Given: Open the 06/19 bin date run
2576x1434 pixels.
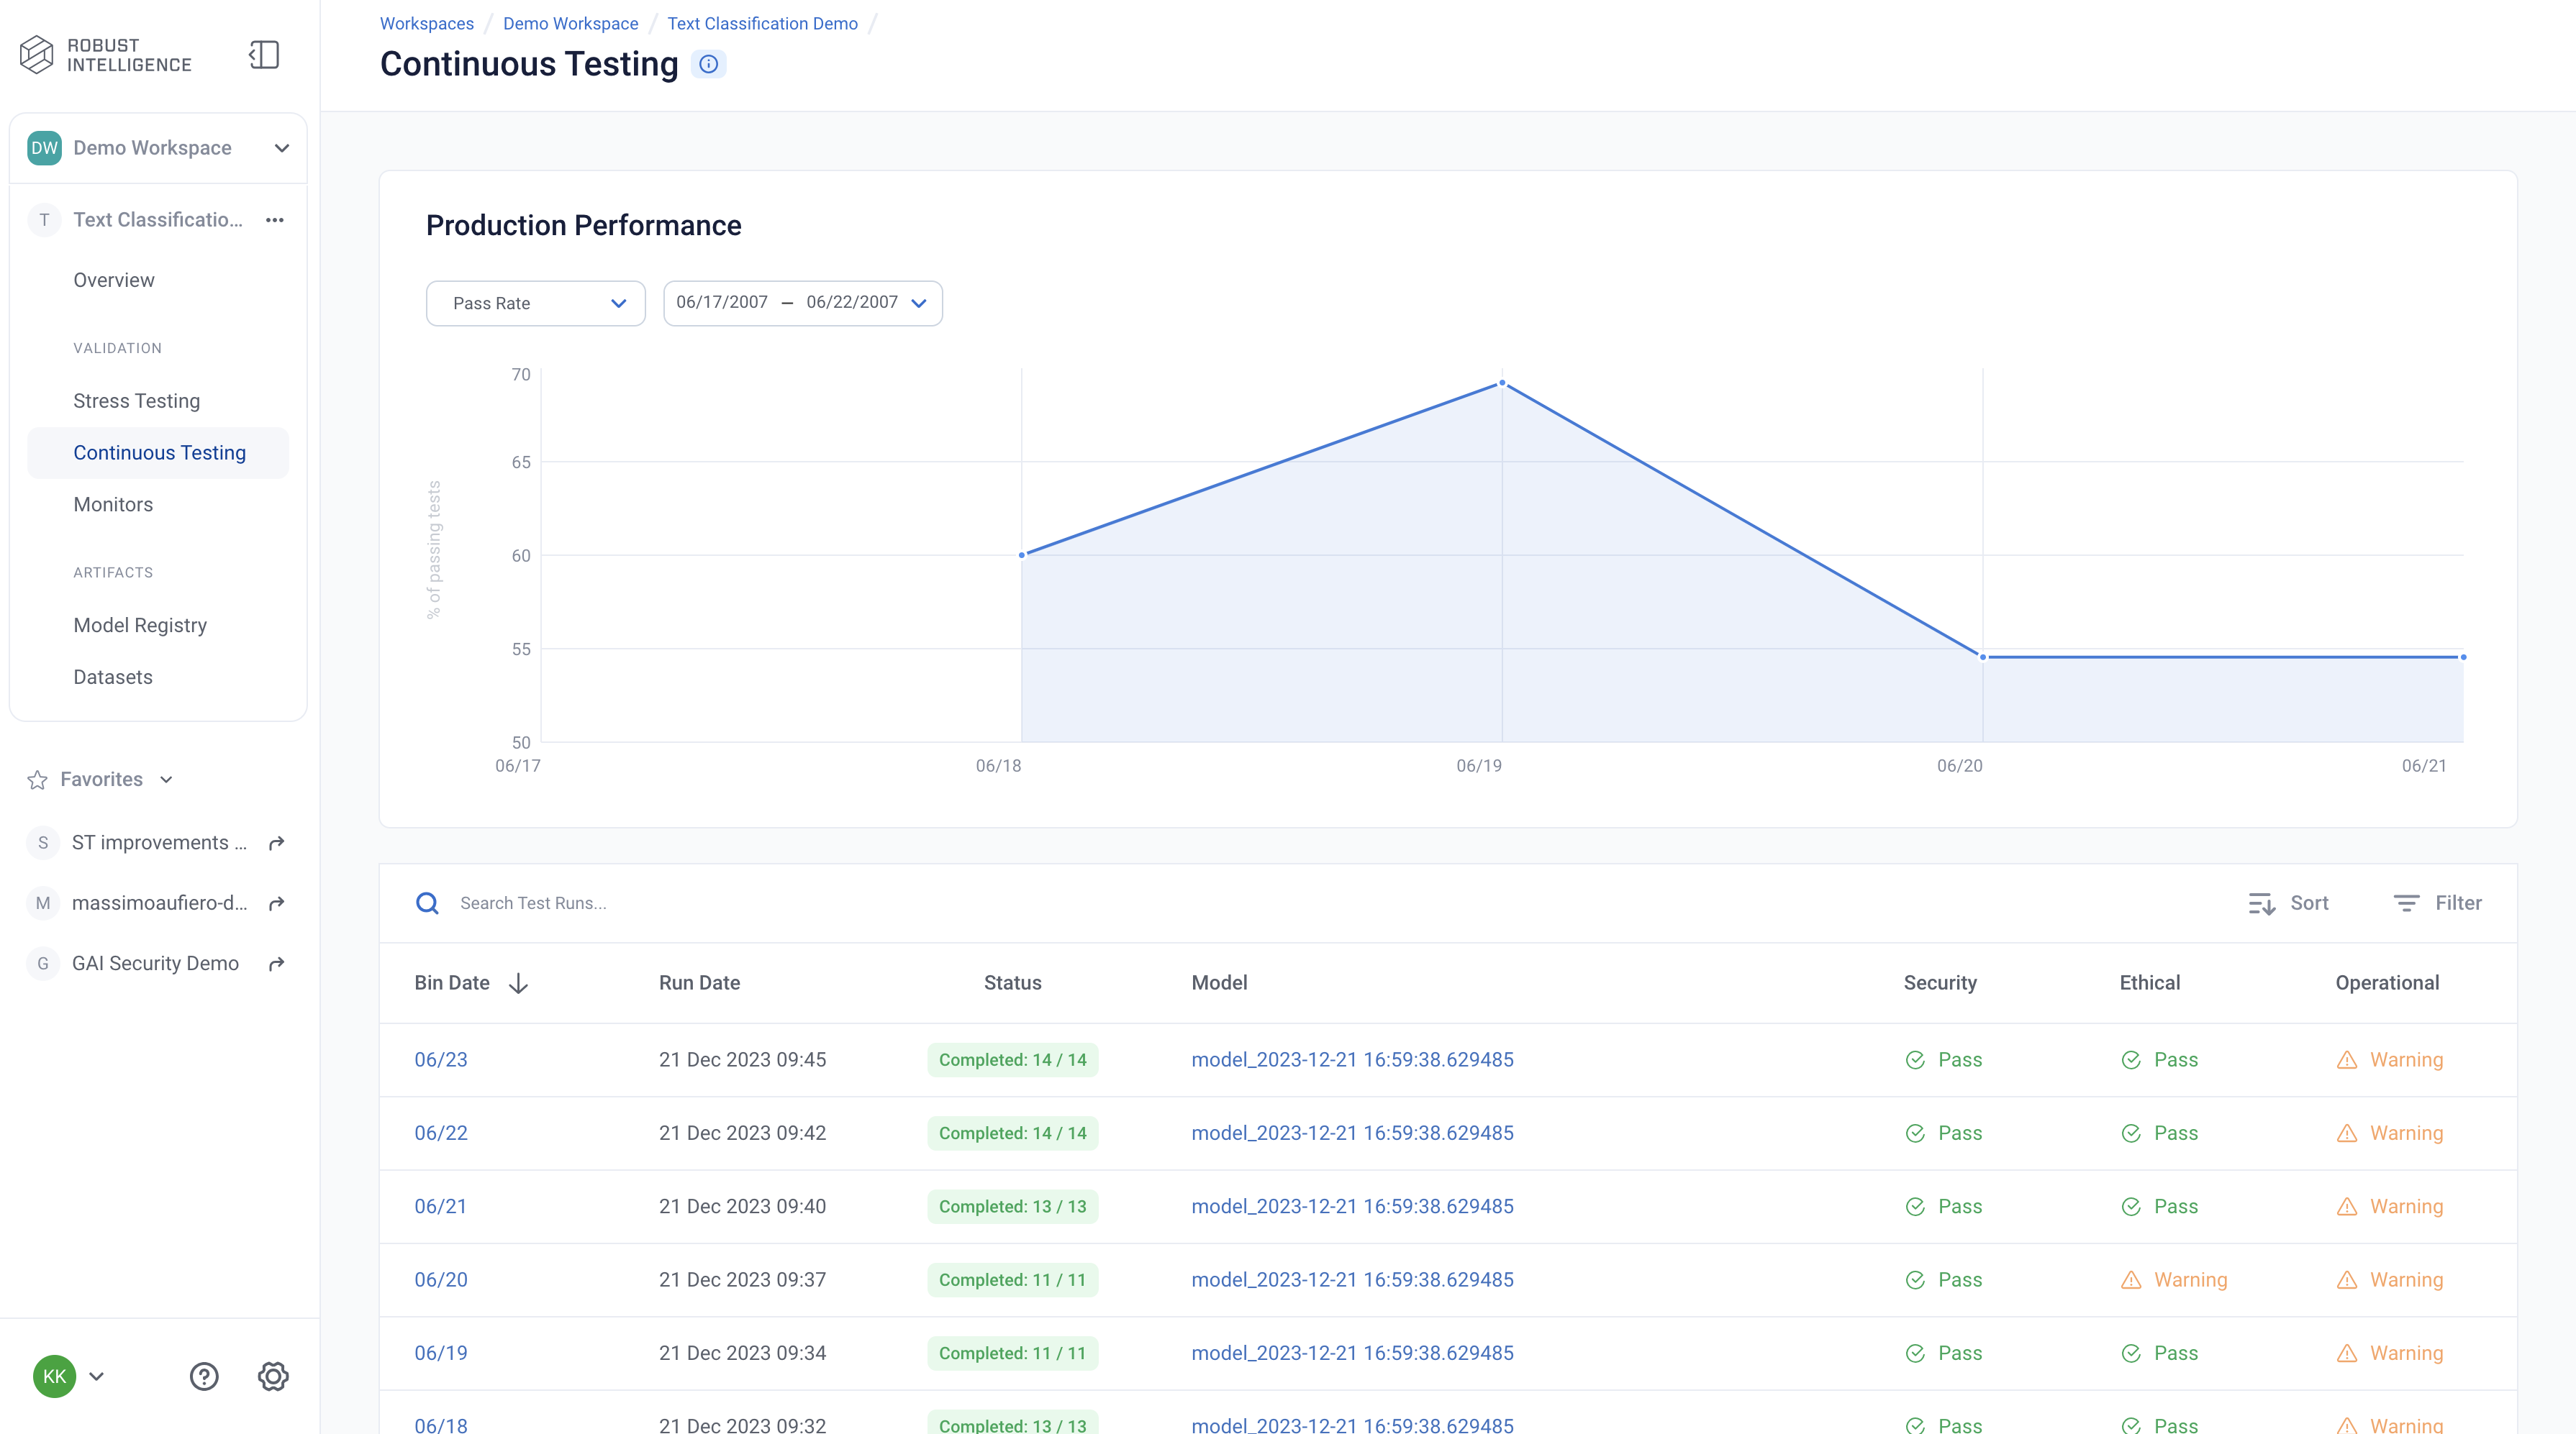Looking at the screenshot, I should coord(441,1353).
